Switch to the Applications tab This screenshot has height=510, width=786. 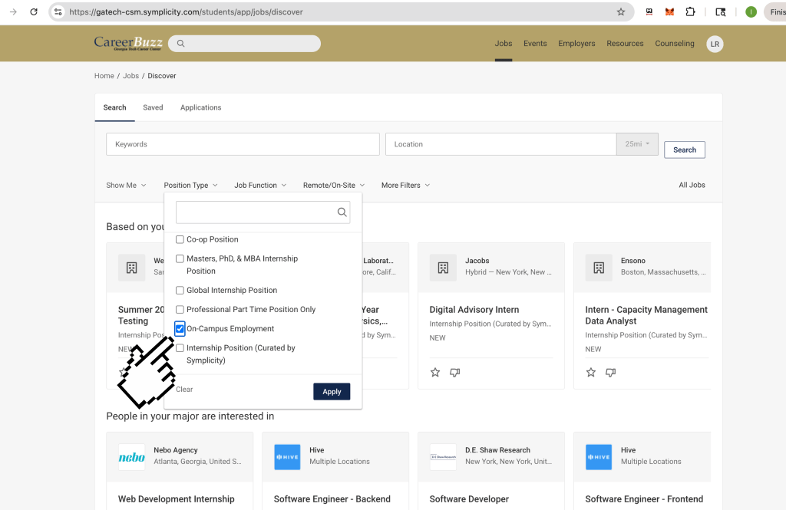(200, 107)
